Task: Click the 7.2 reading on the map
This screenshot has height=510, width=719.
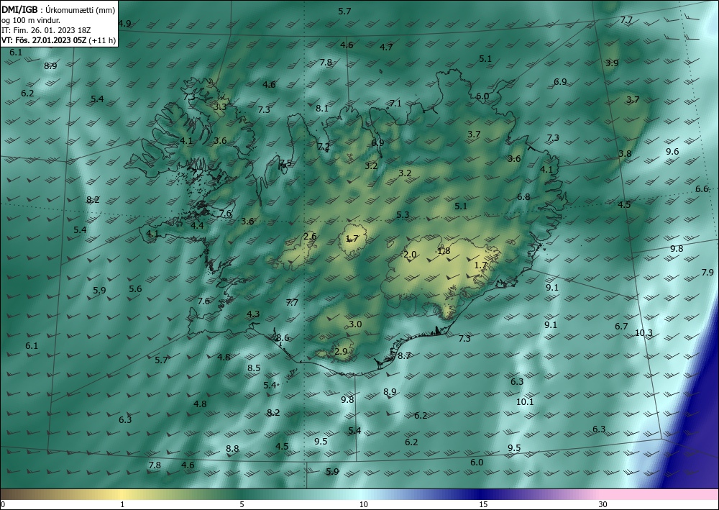Action: tap(324, 146)
